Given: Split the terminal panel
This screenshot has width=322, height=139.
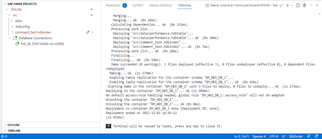Looking at the screenshot, I should click(x=298, y=5).
